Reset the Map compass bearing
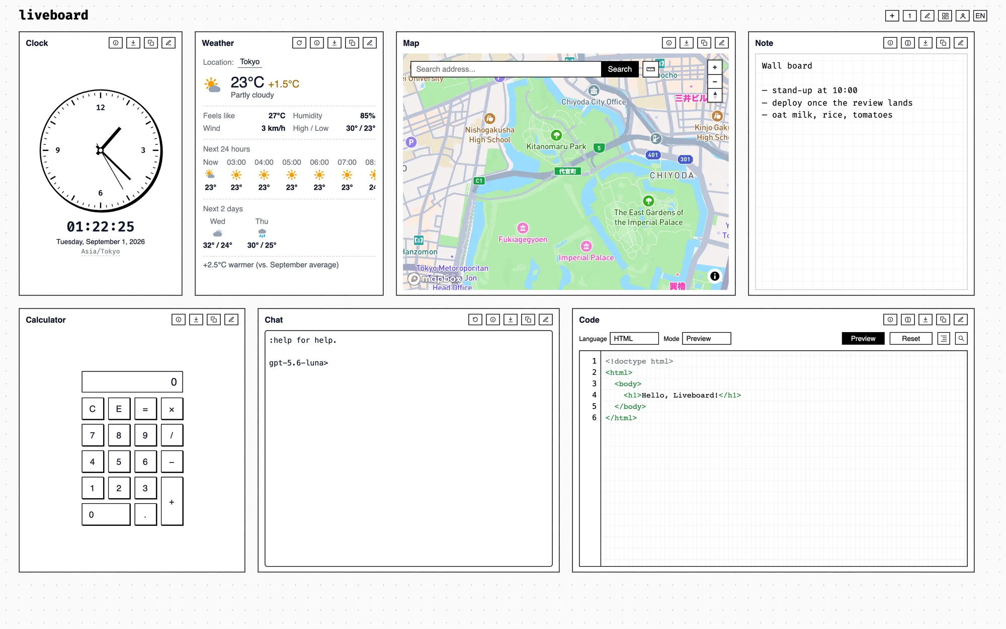The height and width of the screenshot is (629, 1006). (x=715, y=95)
